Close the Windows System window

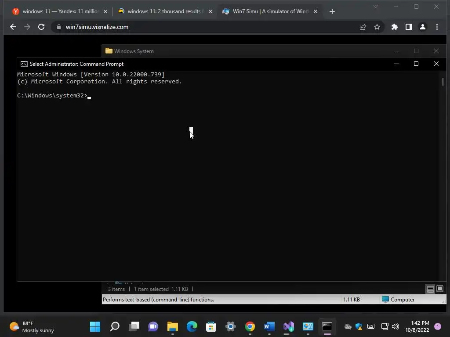click(x=436, y=51)
